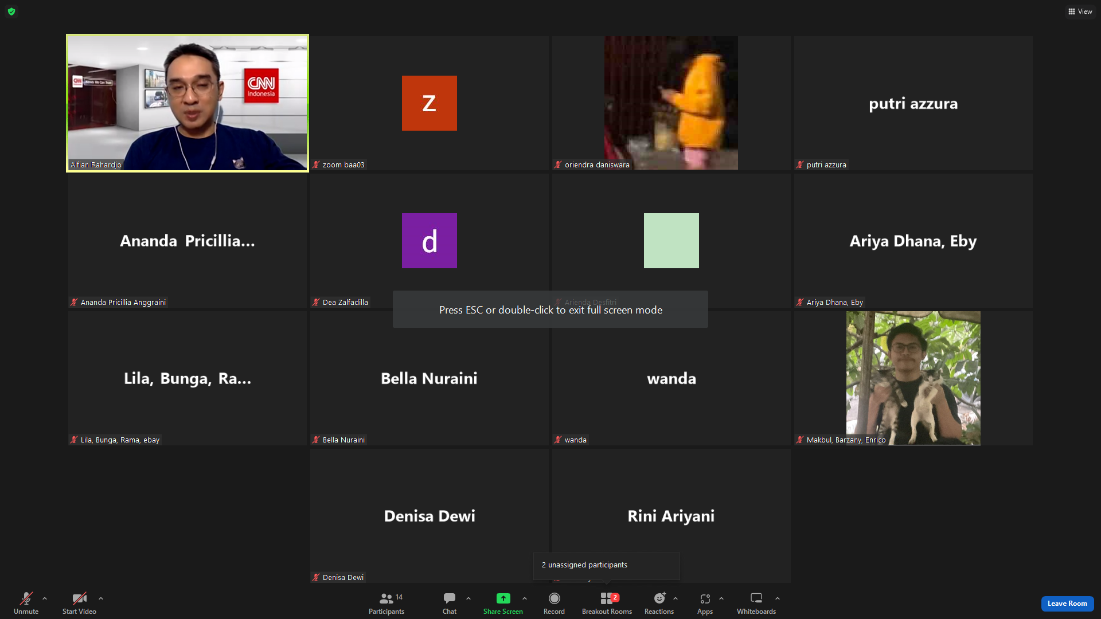This screenshot has height=619, width=1101.
Task: Expand Share Screen options arrow
Action: pyautogui.click(x=525, y=598)
